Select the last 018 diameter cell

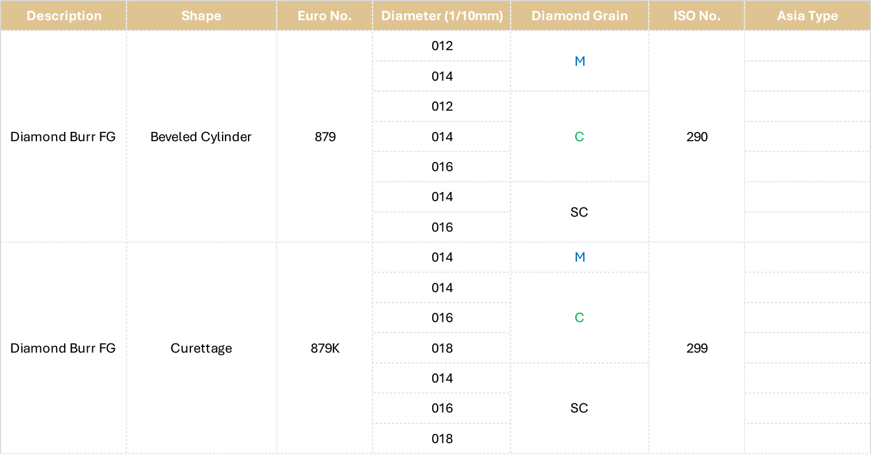pyautogui.click(x=442, y=438)
